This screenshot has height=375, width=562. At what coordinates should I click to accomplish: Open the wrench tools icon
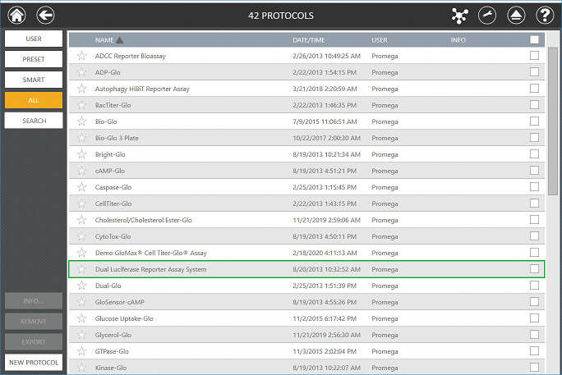[487, 16]
